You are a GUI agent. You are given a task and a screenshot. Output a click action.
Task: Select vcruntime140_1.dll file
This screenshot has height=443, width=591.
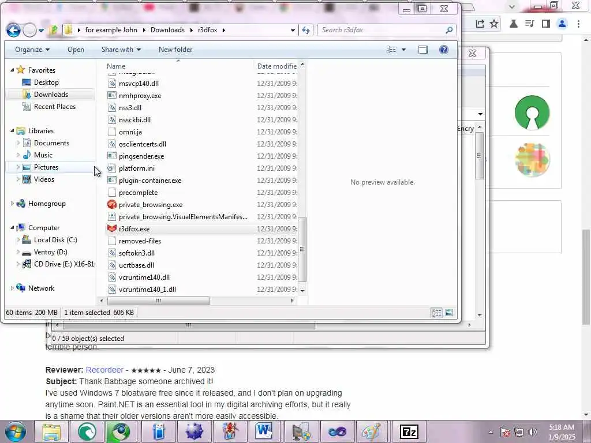[x=147, y=290]
